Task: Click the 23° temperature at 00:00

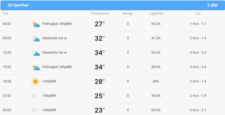Action: coord(100,110)
